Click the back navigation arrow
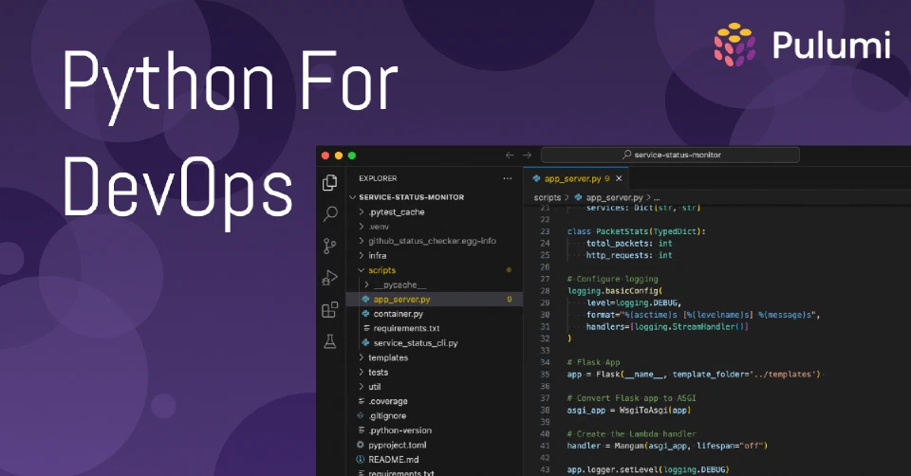The image size is (911, 476). 510,155
